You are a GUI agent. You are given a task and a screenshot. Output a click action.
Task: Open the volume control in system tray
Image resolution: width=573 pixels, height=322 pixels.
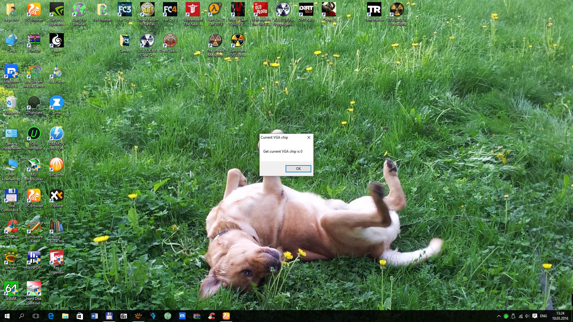pos(527,316)
